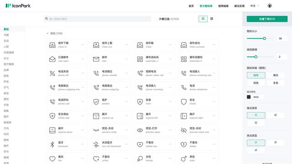Viewport: 292px width, 164px height.
Task: Go to the 首页 home tab
Action: click(191, 6)
